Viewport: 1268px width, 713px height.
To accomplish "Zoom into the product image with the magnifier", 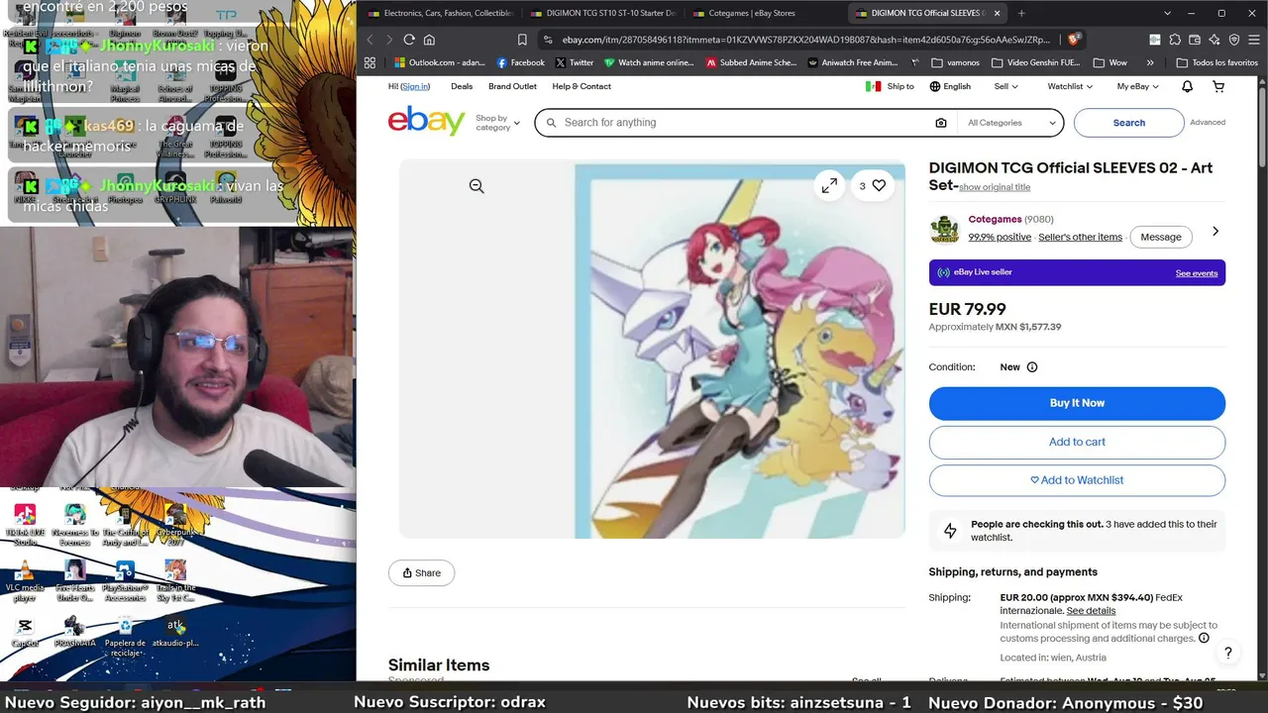I will [x=476, y=186].
